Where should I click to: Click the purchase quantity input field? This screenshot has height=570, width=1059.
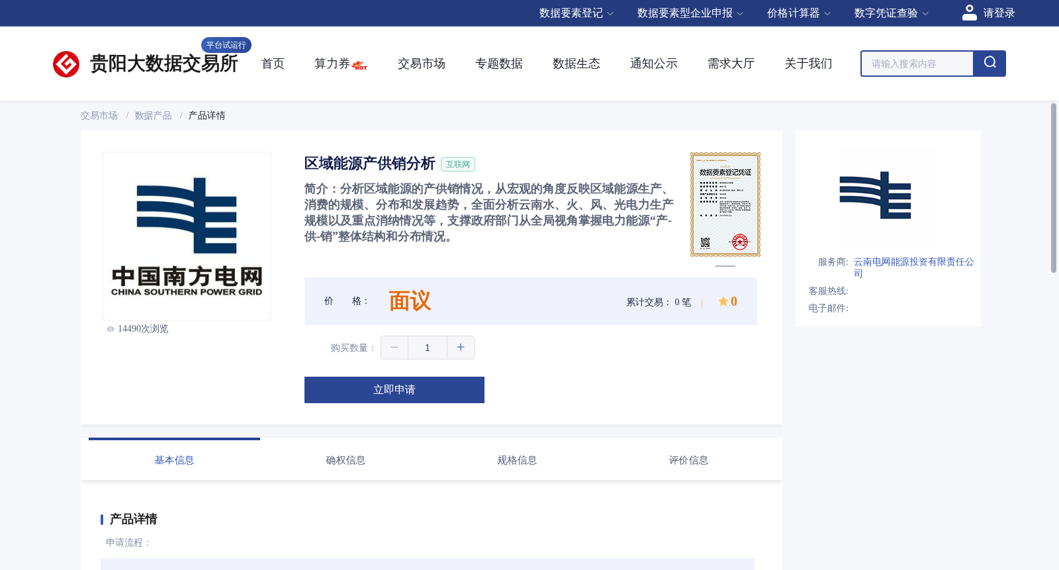tap(428, 348)
